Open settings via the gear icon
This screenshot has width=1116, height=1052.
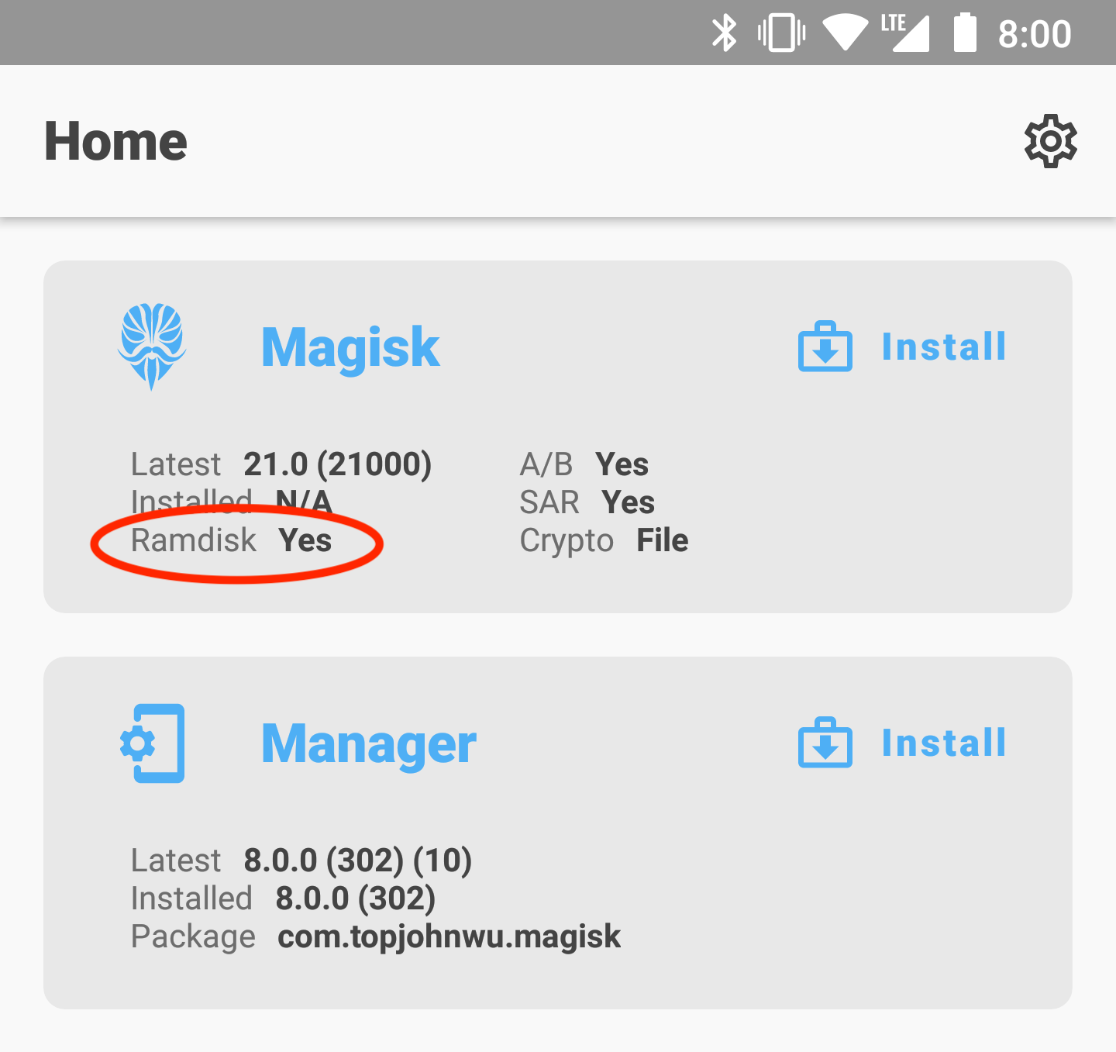click(x=1050, y=141)
